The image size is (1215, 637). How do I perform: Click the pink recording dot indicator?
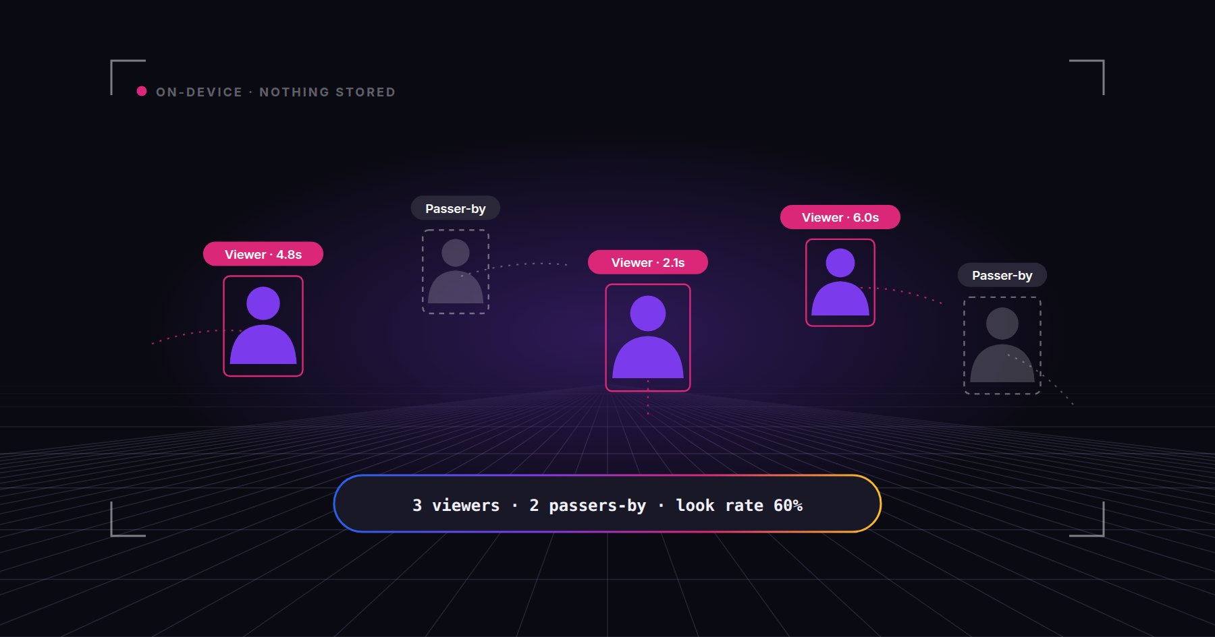[142, 91]
